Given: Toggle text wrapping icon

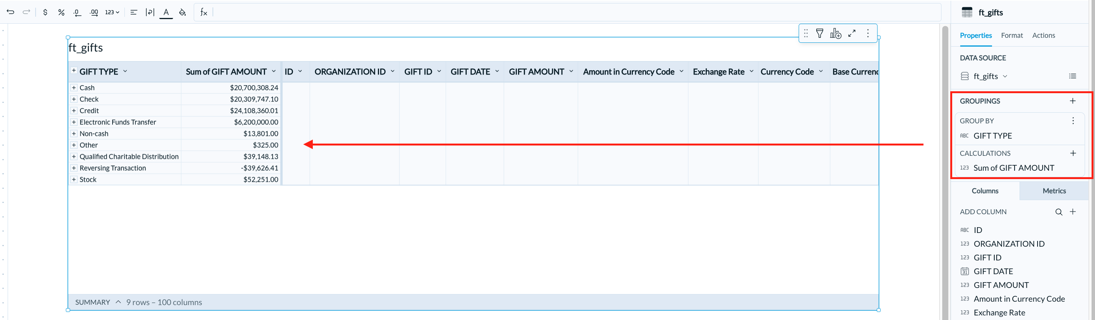Looking at the screenshot, I should click(x=150, y=12).
